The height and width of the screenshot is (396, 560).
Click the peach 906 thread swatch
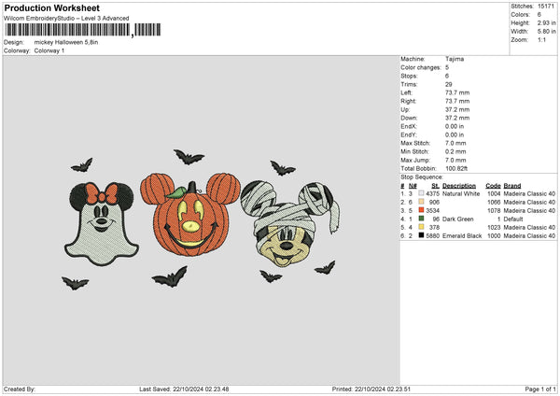421,202
